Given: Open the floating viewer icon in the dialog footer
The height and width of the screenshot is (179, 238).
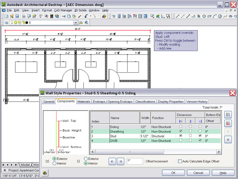Looking at the screenshot, I should click(x=45, y=173).
